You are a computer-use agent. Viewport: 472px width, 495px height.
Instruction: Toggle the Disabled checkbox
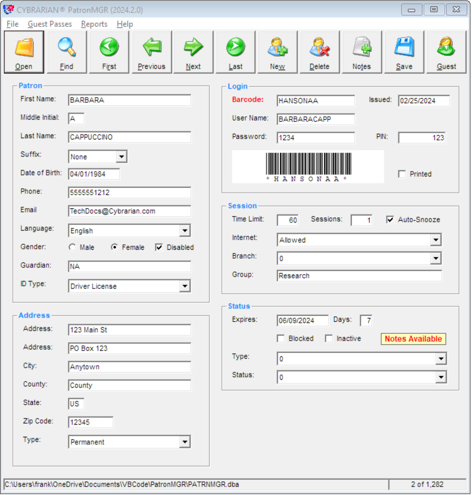click(x=159, y=248)
